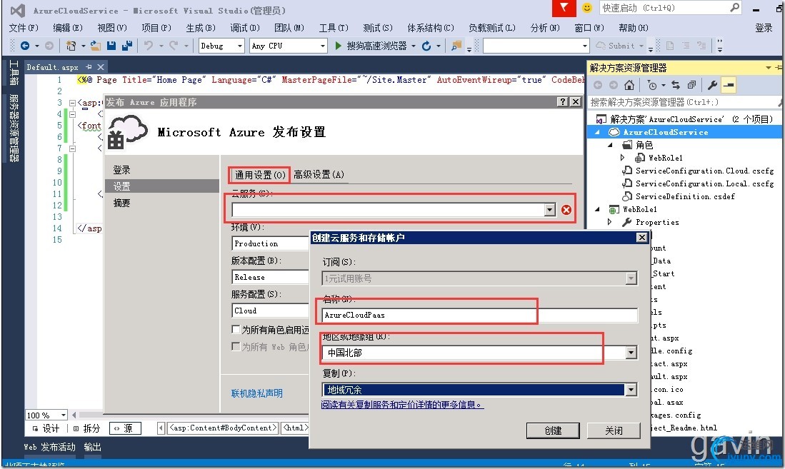Viewport: 785px width, 469px height.
Task: Expand WebRole1 under the 角色 folder
Action: pos(622,158)
